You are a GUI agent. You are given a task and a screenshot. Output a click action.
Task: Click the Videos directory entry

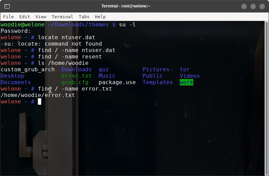coord(190,76)
